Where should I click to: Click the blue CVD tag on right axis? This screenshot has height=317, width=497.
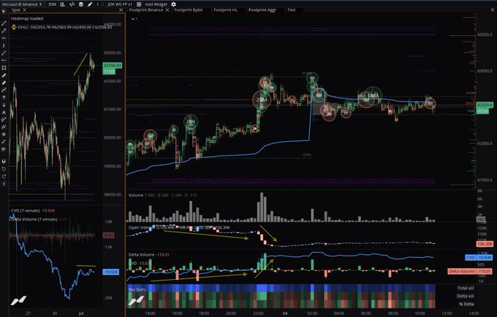click(479, 258)
